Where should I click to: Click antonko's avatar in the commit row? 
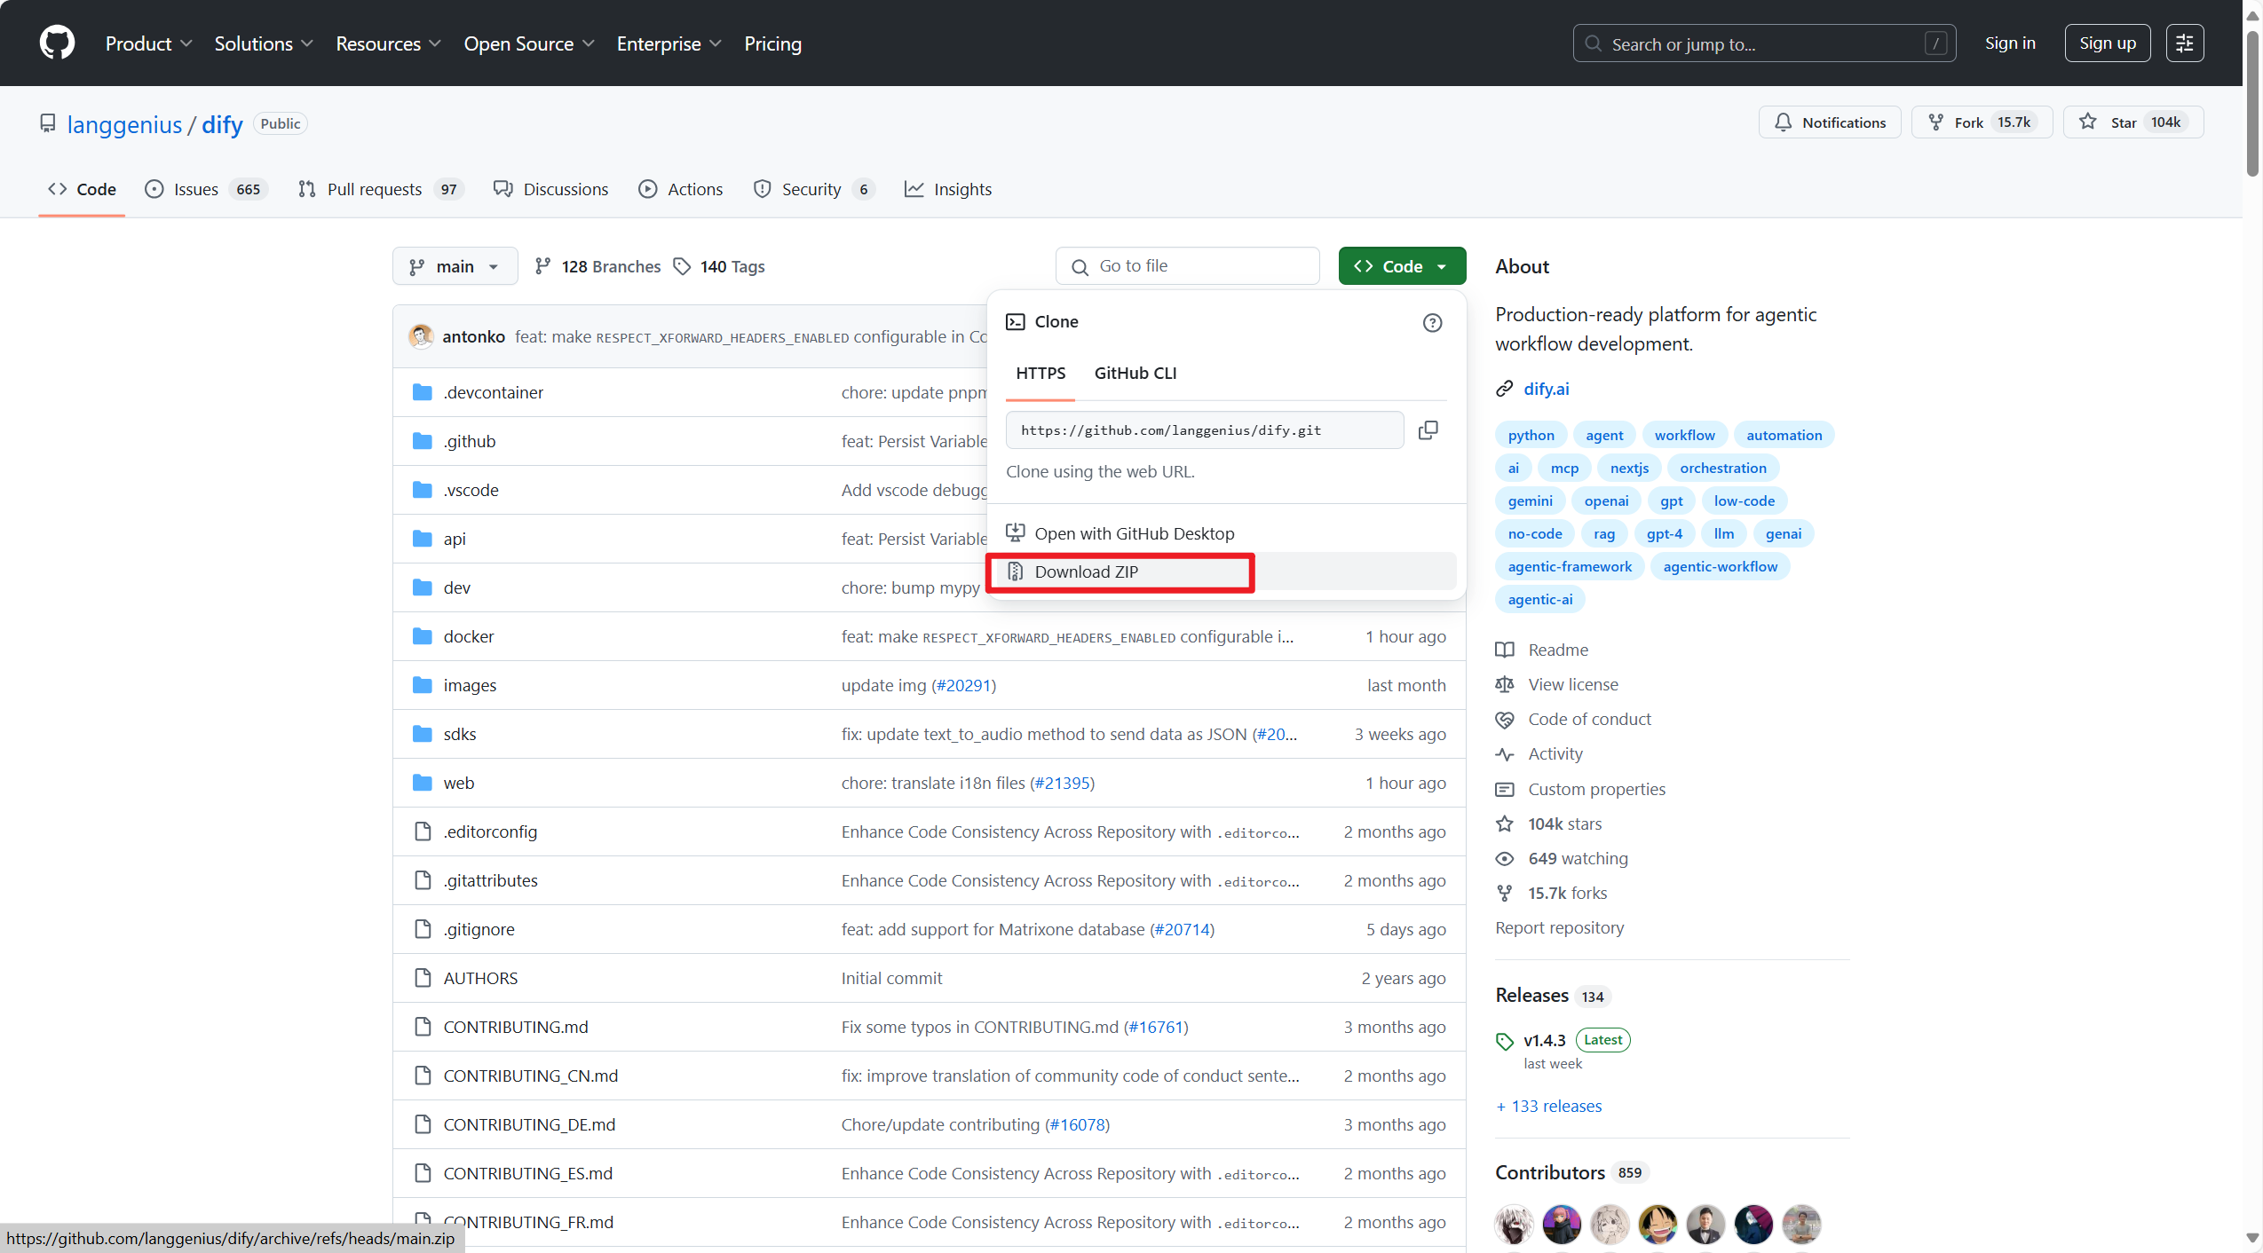pyautogui.click(x=421, y=336)
